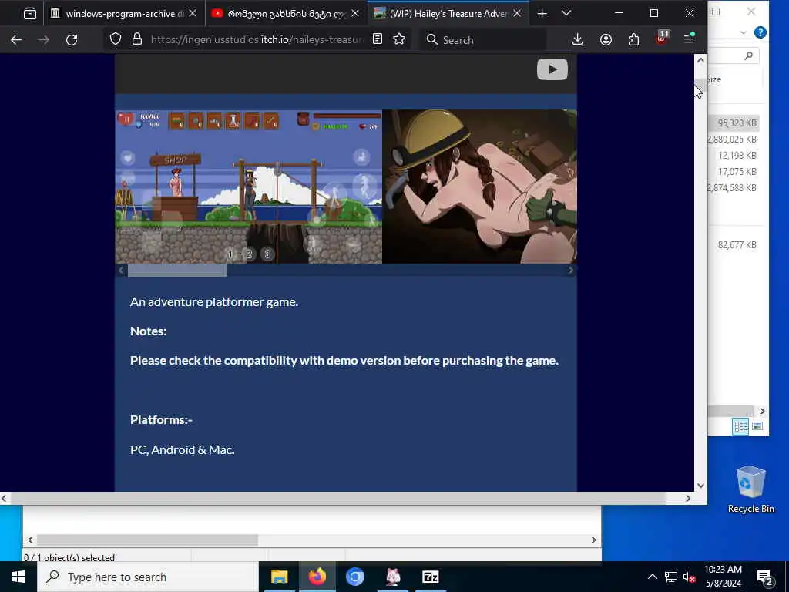
Task: Click the screenshot gallery scrollbar thumb
Action: pos(177,271)
